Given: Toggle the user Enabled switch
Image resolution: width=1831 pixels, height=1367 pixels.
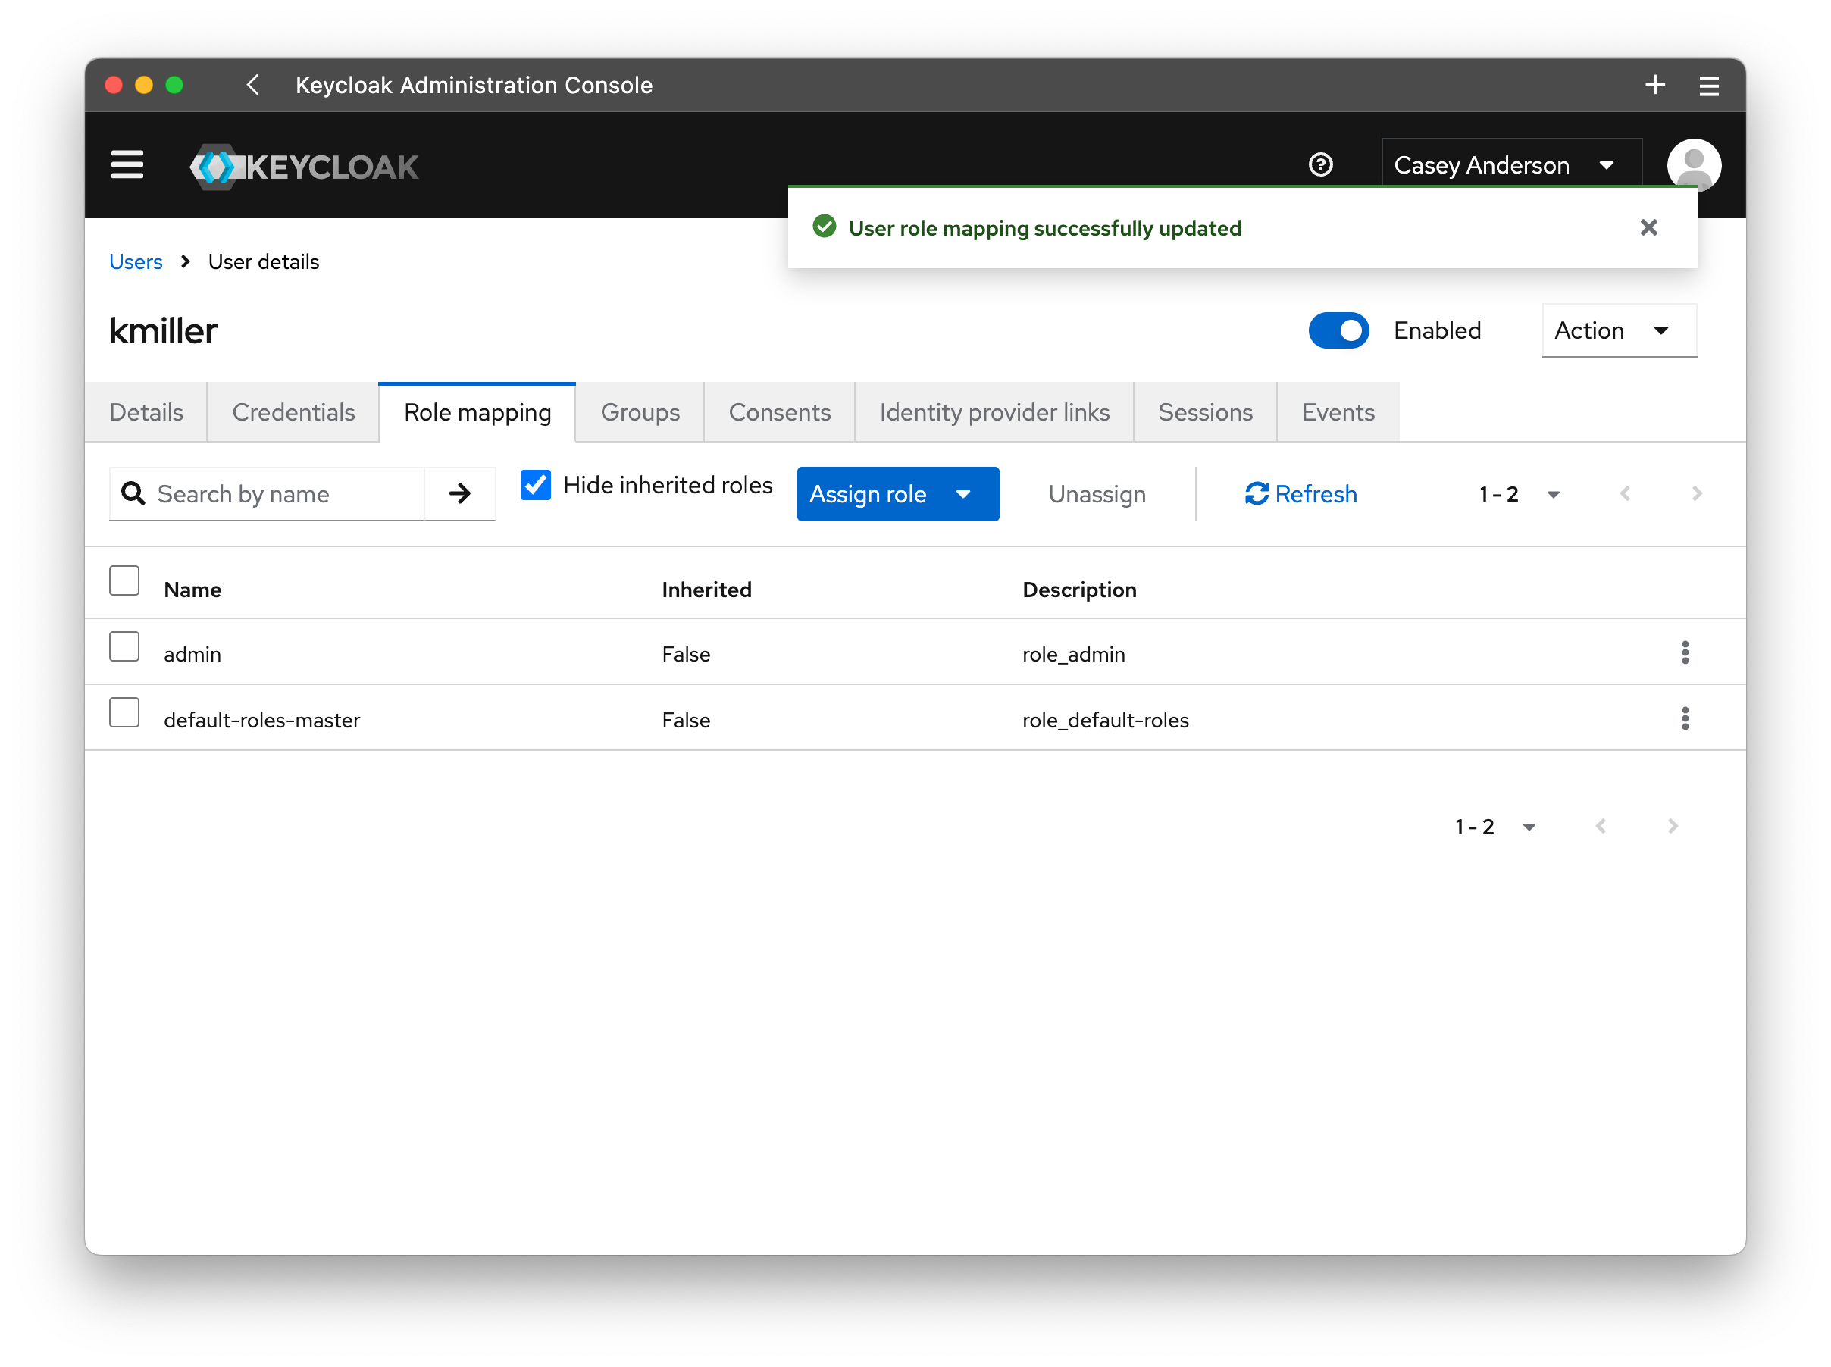Looking at the screenshot, I should 1338,330.
